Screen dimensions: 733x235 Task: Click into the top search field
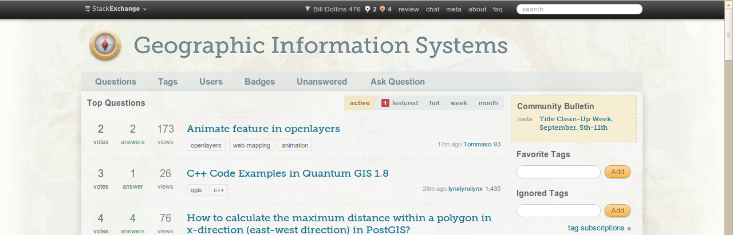(580, 9)
